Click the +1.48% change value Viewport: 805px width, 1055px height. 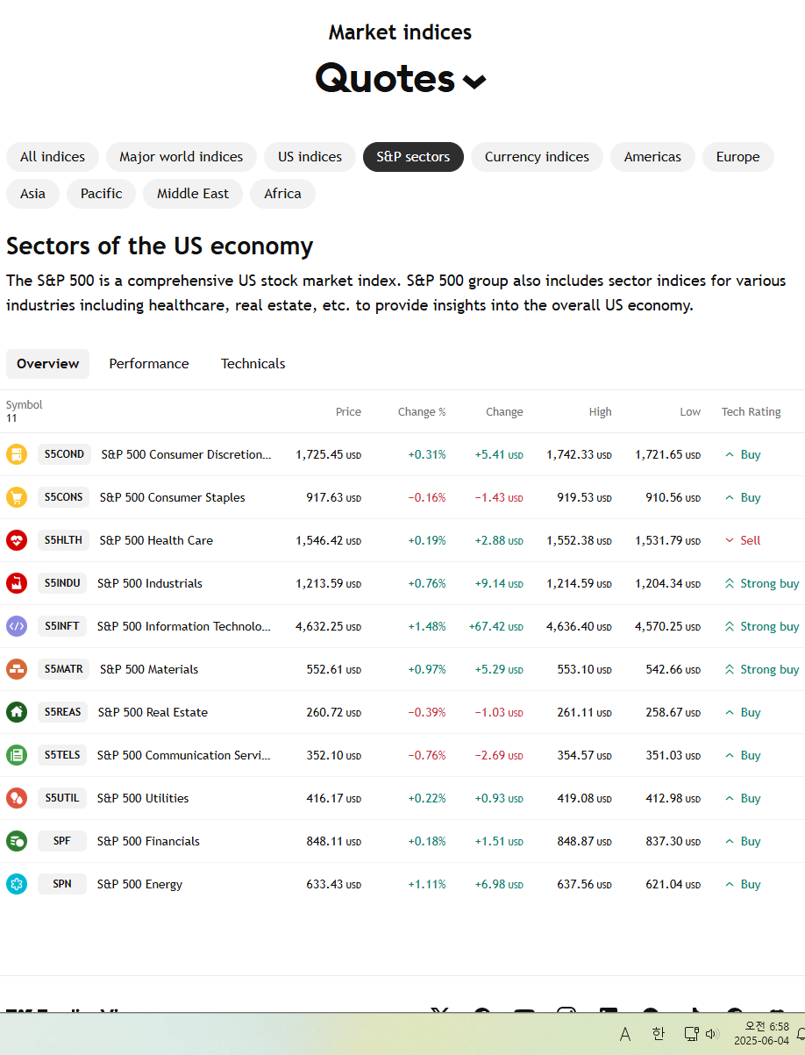[x=427, y=626]
